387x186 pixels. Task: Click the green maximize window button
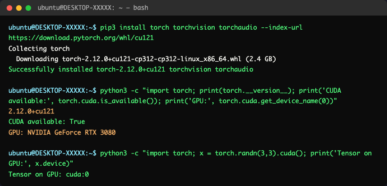tap(28, 8)
